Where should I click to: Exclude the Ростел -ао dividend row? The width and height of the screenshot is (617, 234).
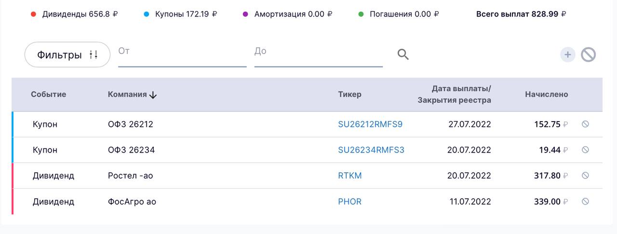(585, 175)
